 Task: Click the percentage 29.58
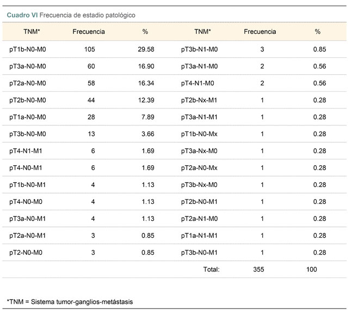click(x=146, y=49)
